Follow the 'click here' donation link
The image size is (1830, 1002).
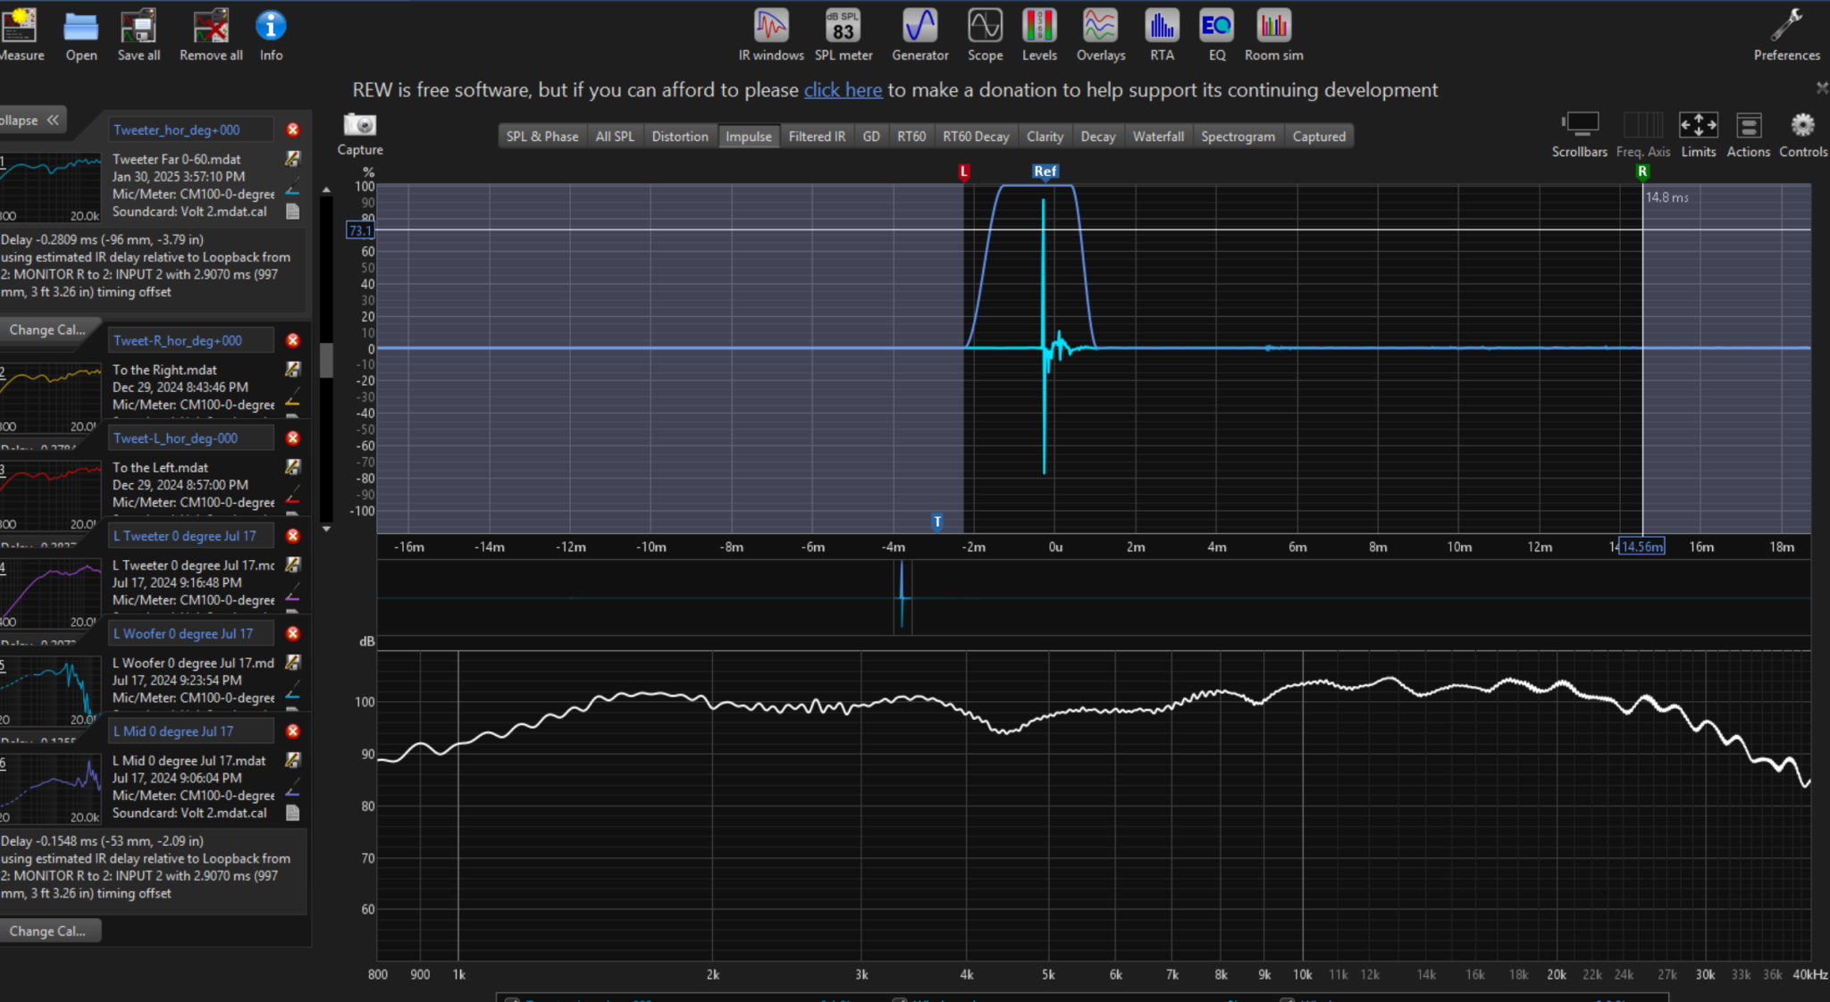(x=843, y=90)
